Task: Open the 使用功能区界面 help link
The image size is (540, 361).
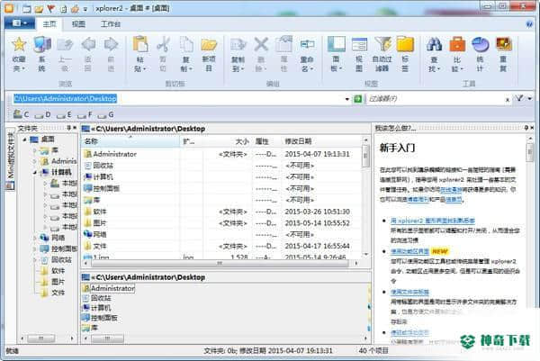Action: 409,251
